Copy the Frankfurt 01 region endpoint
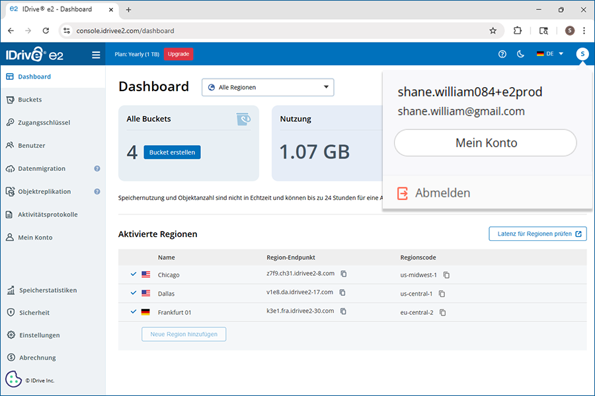Viewport: 595px width, 396px height. point(344,311)
